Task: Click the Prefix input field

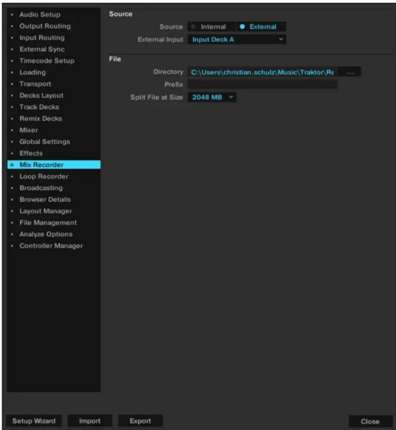Action: [x=262, y=84]
